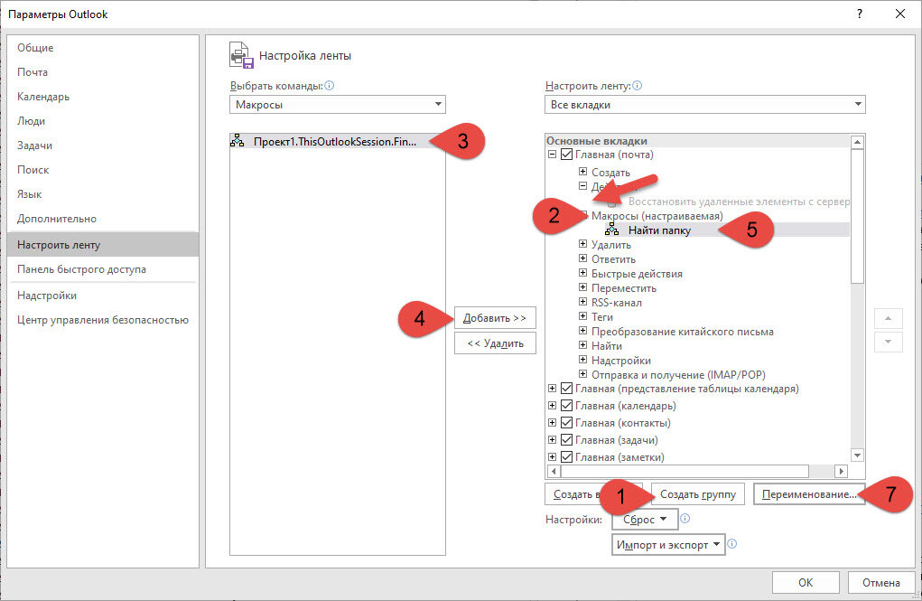The image size is (922, 601).
Task: Open the Общие settings category
Action: (x=103, y=48)
